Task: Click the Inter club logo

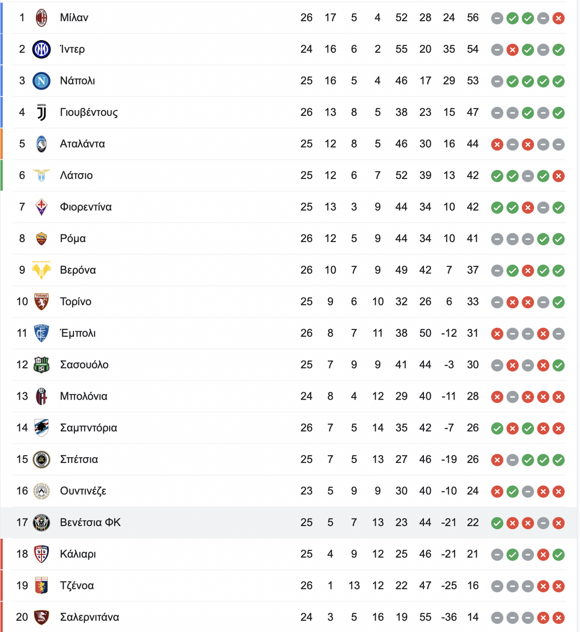Action: [42, 49]
